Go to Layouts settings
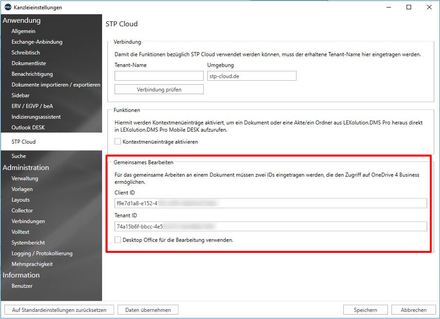Screen dimensions: 440x319 click(x=20, y=200)
